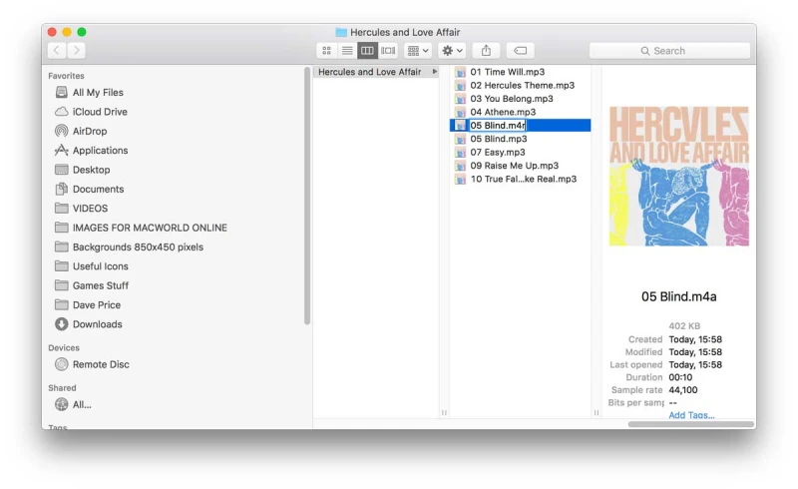The height and width of the screenshot is (489, 798).
Task: Select Applications in Favorites
Action: [x=100, y=151]
